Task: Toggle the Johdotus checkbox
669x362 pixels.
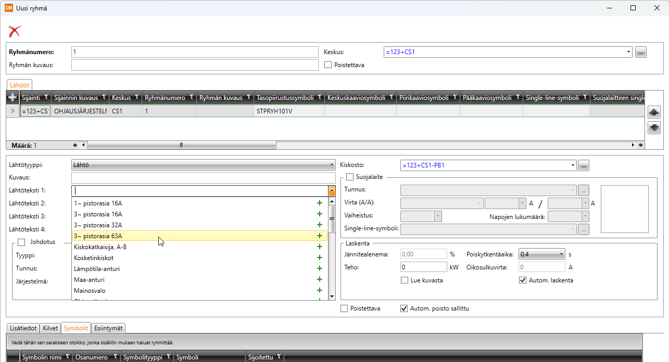Action: 21,242
